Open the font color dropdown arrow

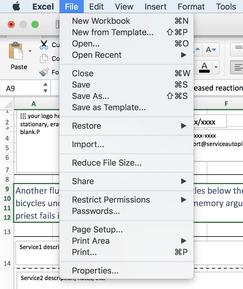coord(216,67)
